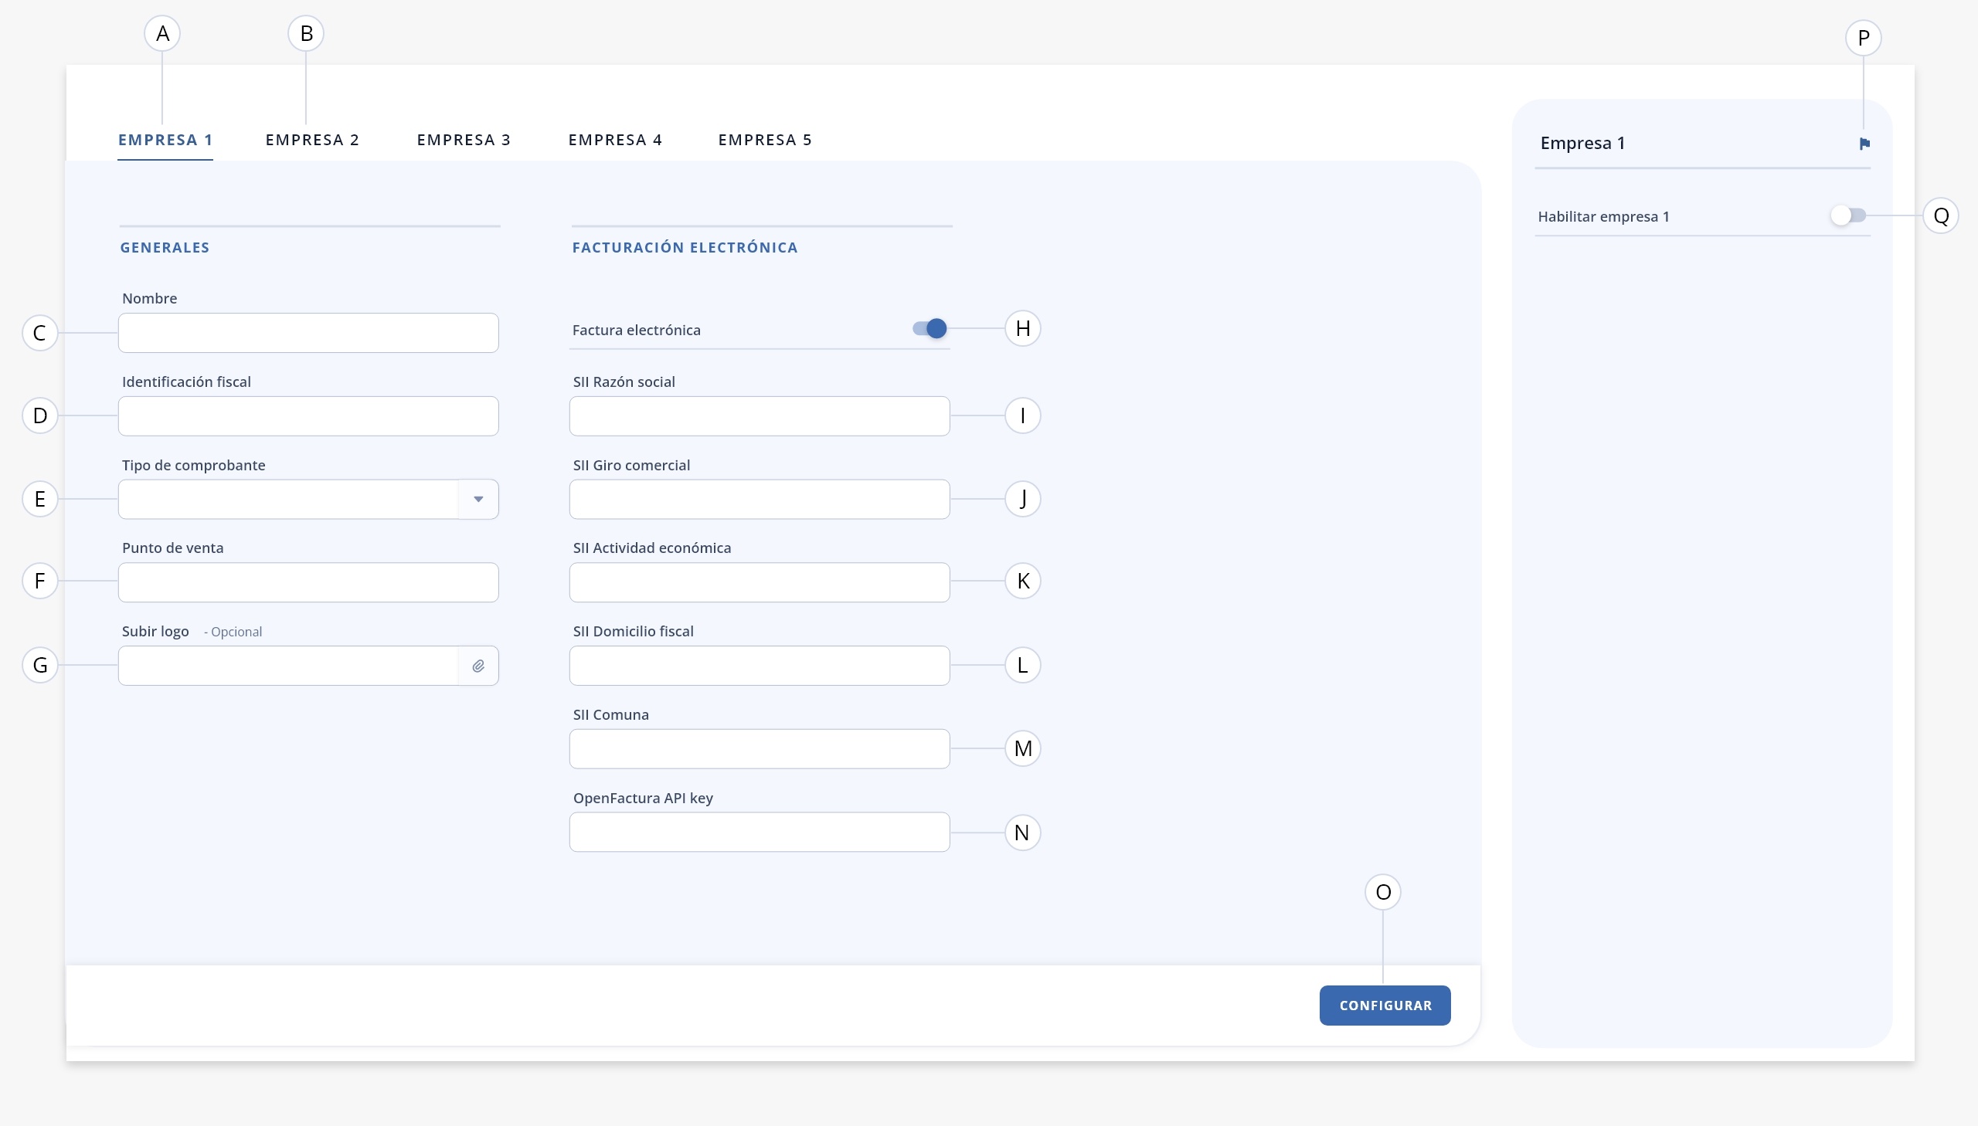Image resolution: width=1978 pixels, height=1126 pixels.
Task: Focus the Nombre input field
Action: [308, 334]
